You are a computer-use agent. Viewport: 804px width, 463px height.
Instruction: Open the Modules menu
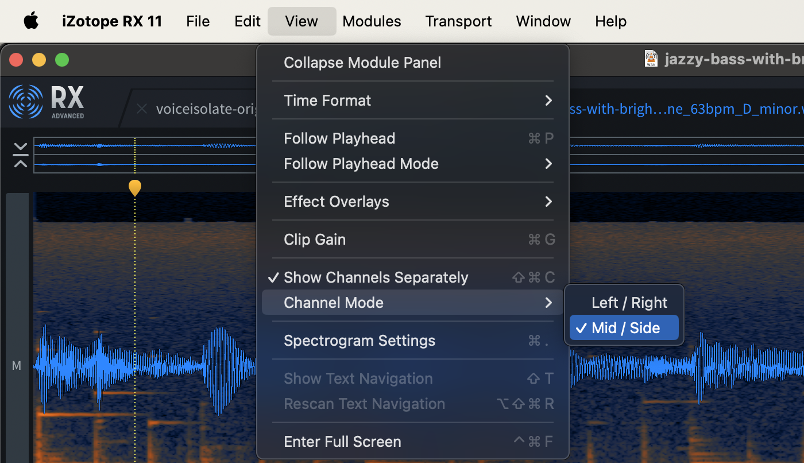(x=372, y=21)
